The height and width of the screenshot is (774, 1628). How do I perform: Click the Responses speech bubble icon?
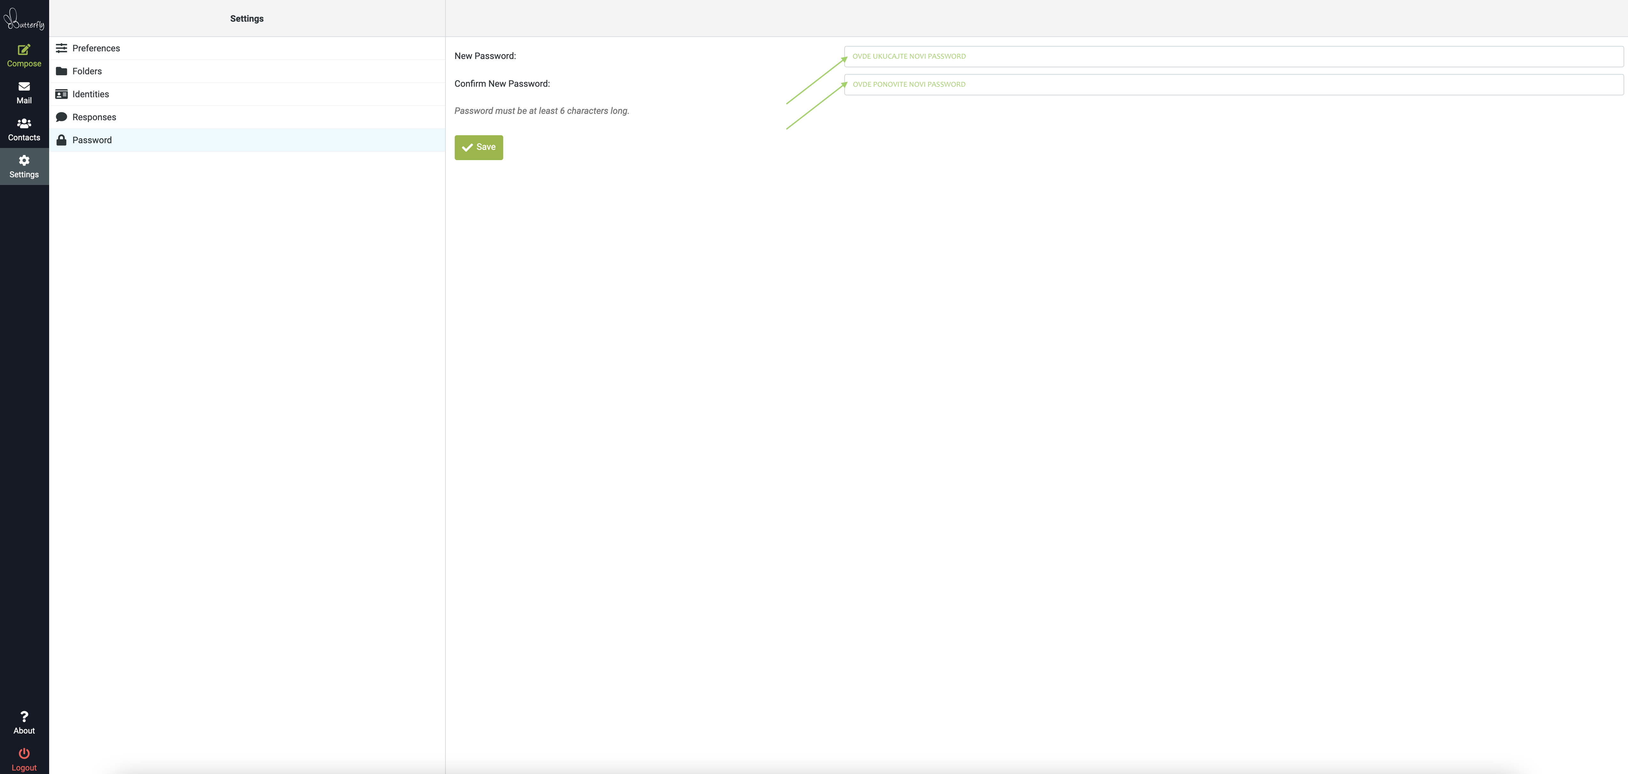61,117
